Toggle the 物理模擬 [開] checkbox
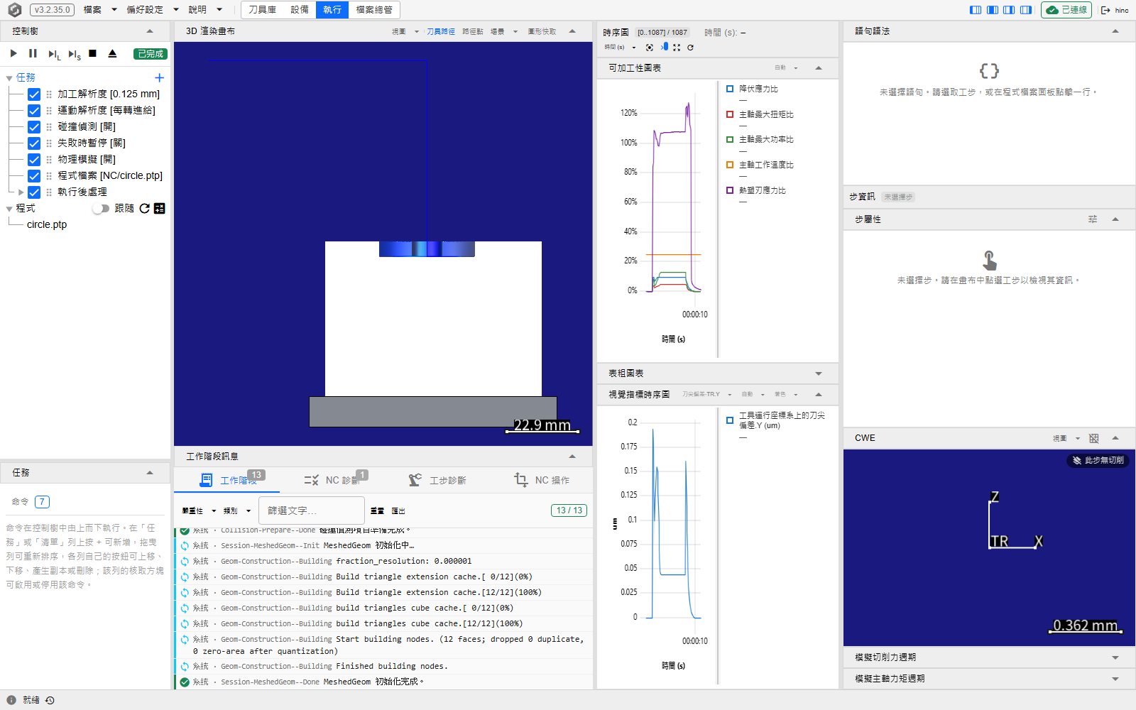1136x710 pixels. (x=34, y=160)
